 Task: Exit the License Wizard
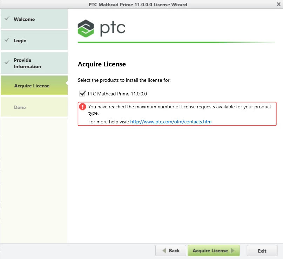pyautogui.click(x=262, y=251)
